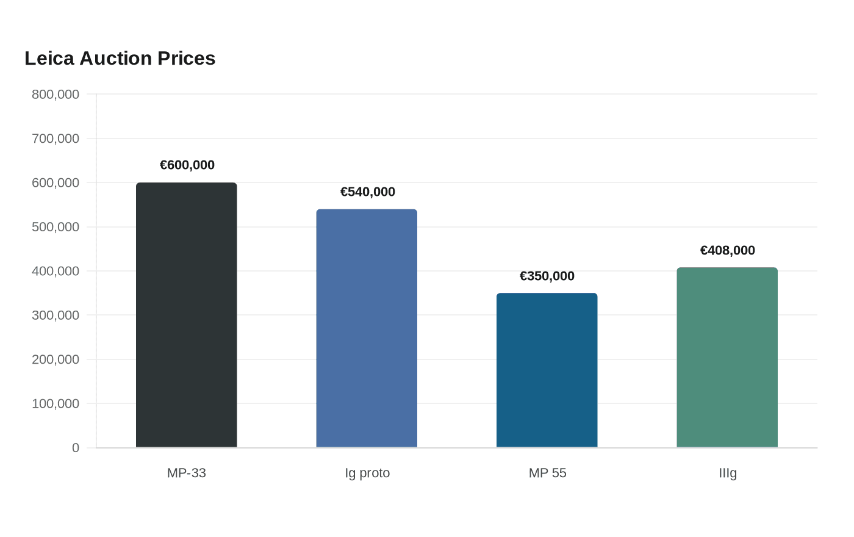
Task: Click the 500,000 y-axis tick label
Action: (x=56, y=227)
